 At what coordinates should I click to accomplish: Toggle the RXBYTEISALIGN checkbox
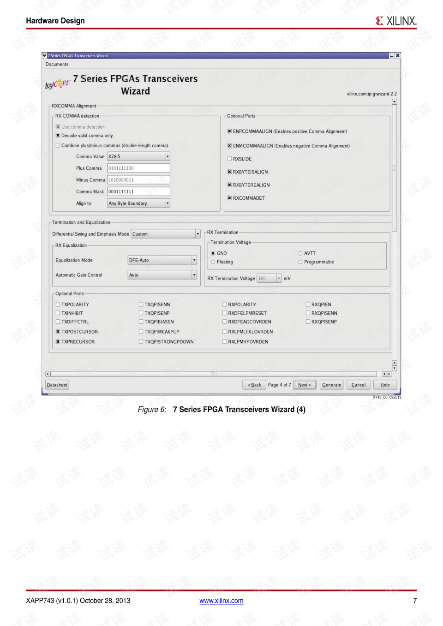point(229,172)
